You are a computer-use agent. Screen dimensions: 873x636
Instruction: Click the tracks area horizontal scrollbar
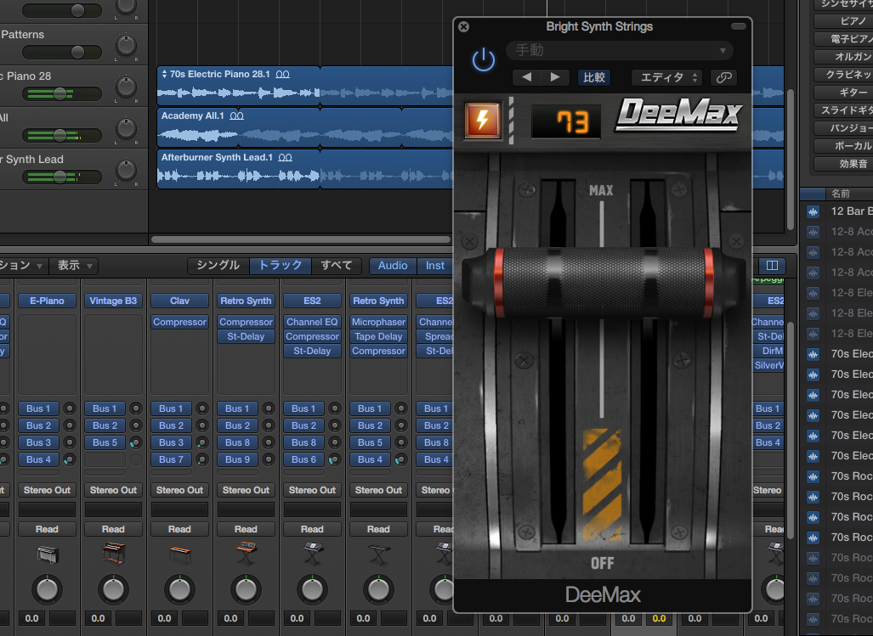(301, 239)
